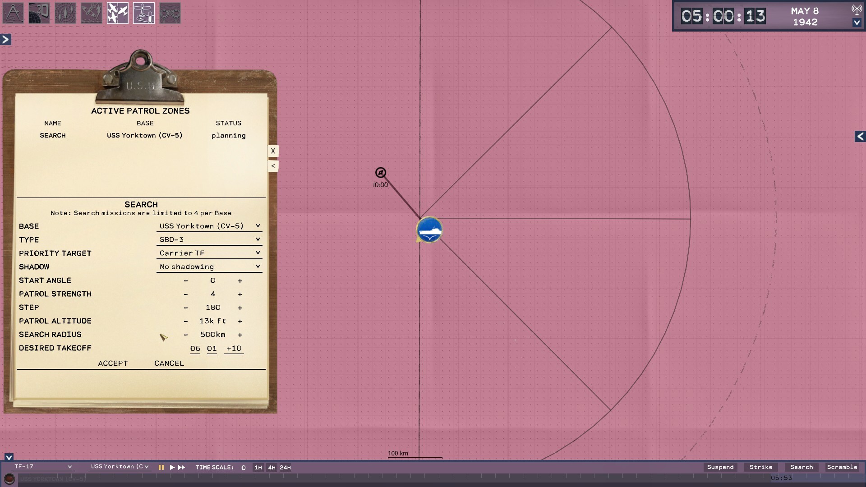This screenshot has height=487, width=866.
Task: Fast forward the simulation
Action: (x=181, y=468)
